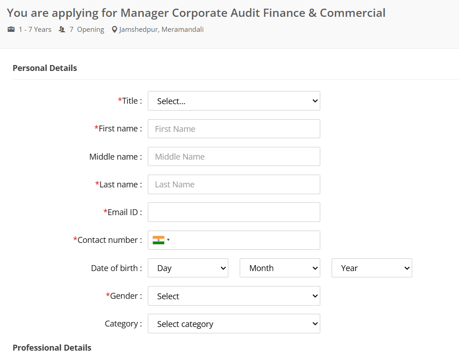Click the Jamshedpur, Meramandali location text
Screen dimensions: 459x352
161,30
